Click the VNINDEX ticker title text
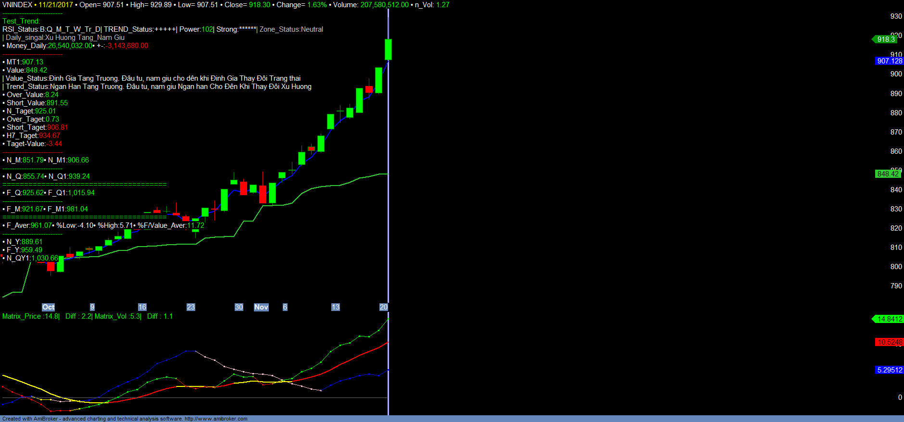 pos(17,5)
